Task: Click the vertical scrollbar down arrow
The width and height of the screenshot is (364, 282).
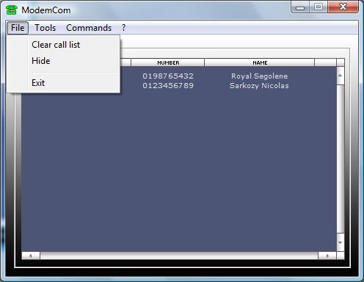Action: pyautogui.click(x=341, y=242)
